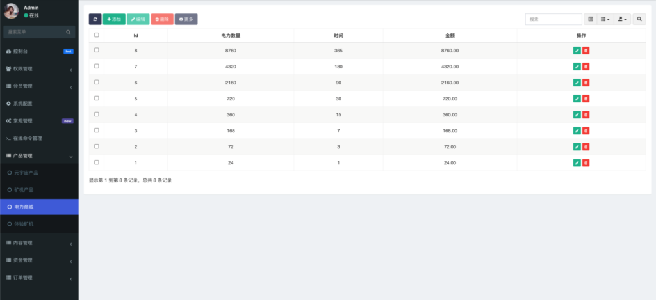Click the 更多 button in toolbar
Screen dimensions: 656x300
[x=186, y=20]
